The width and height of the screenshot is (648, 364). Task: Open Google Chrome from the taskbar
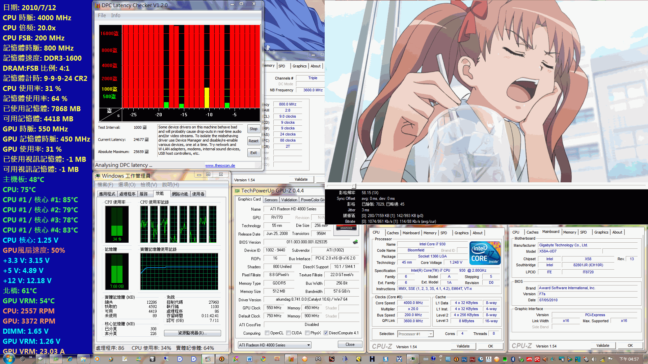tap(263, 359)
